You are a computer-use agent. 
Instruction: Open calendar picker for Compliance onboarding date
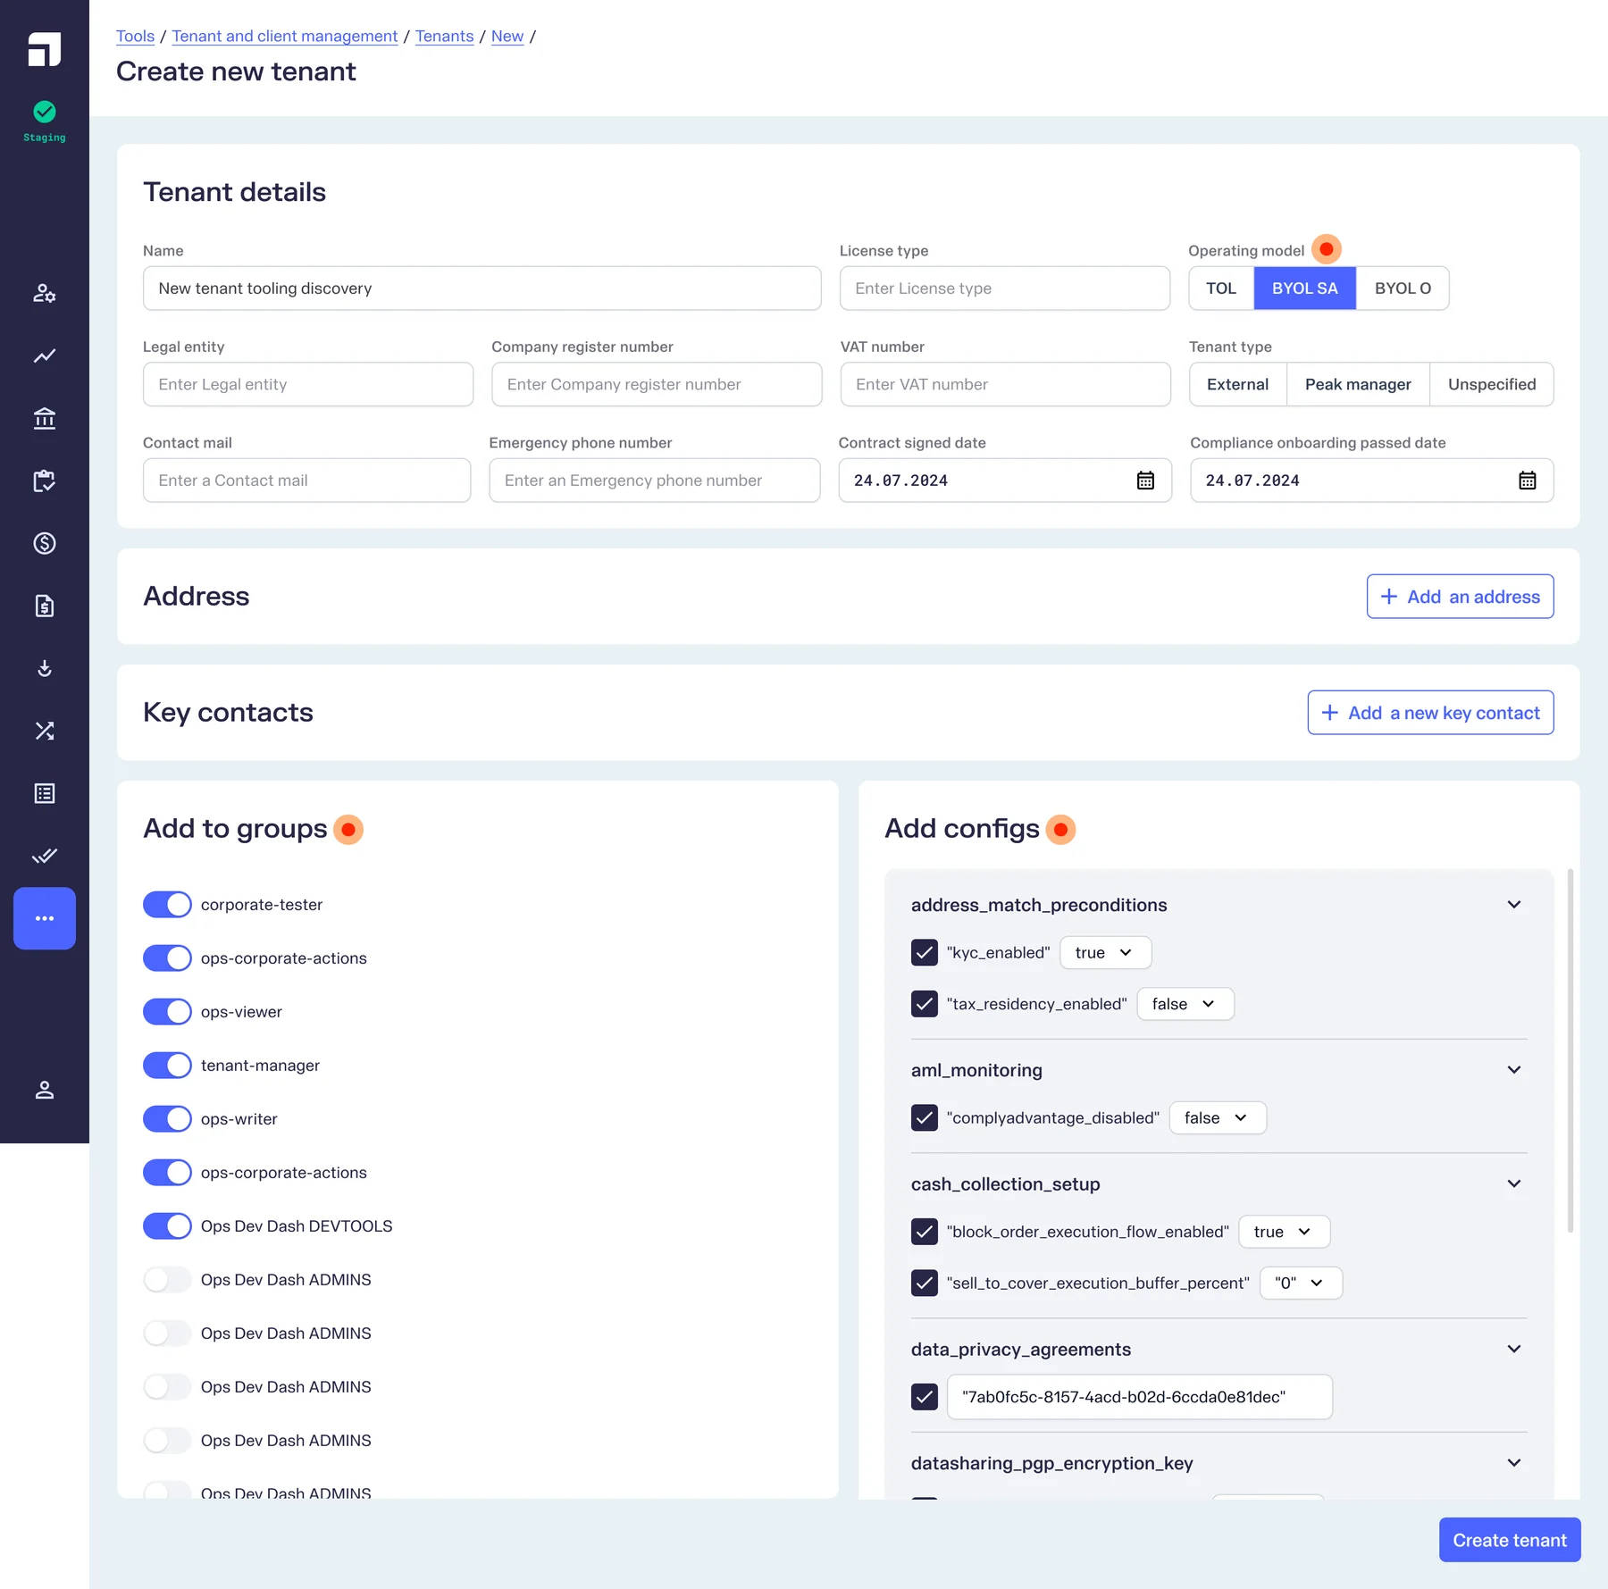(1528, 481)
